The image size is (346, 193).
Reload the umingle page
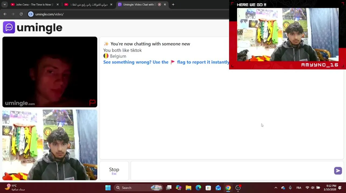[x=21, y=14]
